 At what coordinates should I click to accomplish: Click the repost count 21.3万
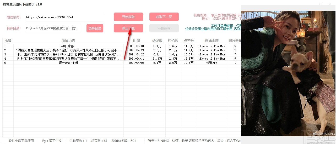158,59
